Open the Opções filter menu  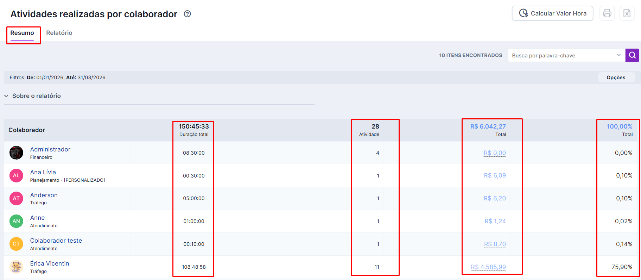[616, 77]
